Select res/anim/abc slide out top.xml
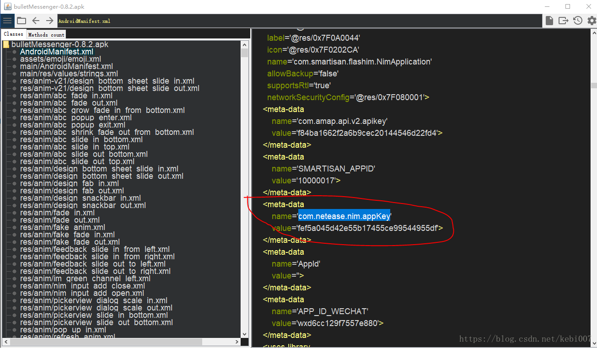This screenshot has height=348, width=597. pos(77,161)
